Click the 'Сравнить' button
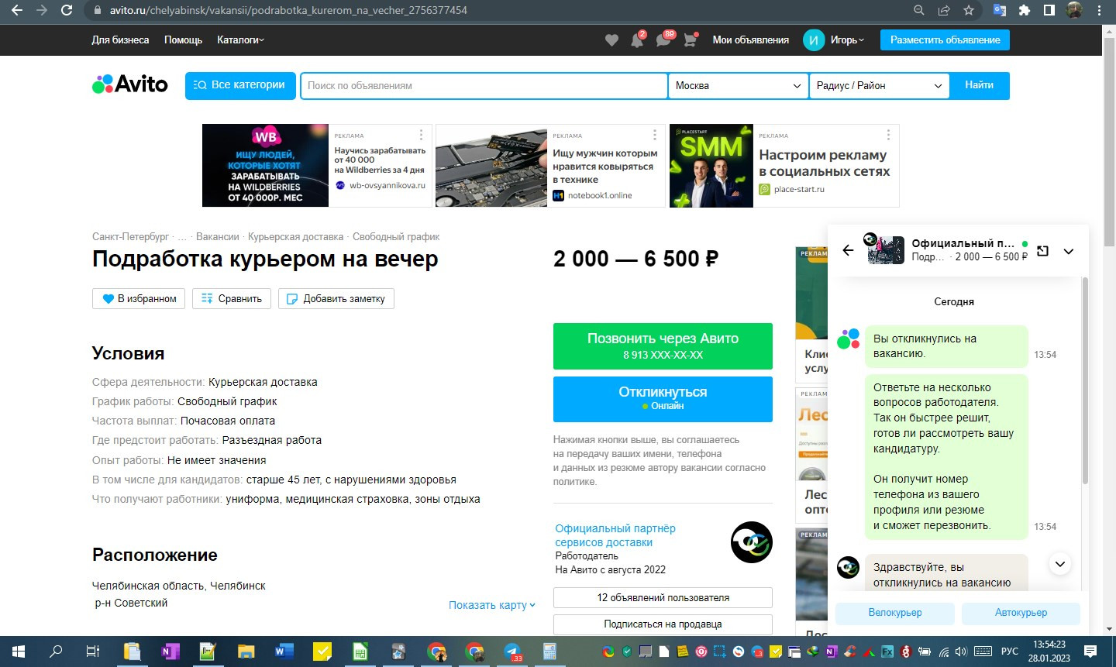Viewport: 1116px width, 667px height. point(232,299)
